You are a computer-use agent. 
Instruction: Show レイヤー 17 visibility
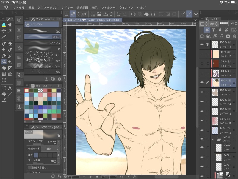[202, 54]
